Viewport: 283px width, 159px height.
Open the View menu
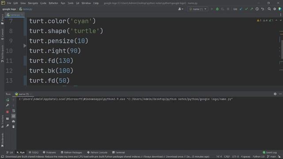[x=23, y=3]
